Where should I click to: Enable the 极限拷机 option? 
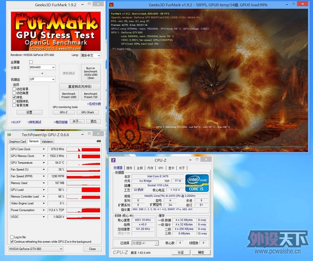coord(14,101)
